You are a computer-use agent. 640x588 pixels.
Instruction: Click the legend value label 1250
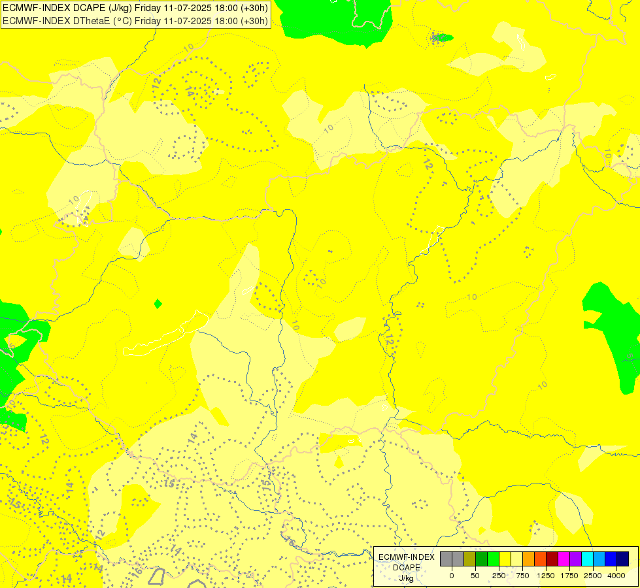click(546, 576)
